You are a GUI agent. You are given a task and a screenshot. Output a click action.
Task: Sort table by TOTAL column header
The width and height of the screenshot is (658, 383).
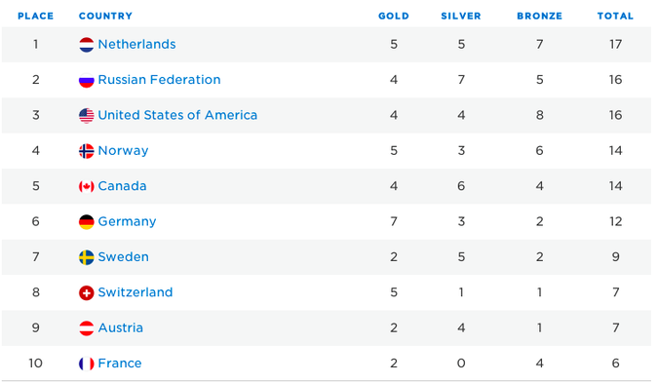click(615, 16)
